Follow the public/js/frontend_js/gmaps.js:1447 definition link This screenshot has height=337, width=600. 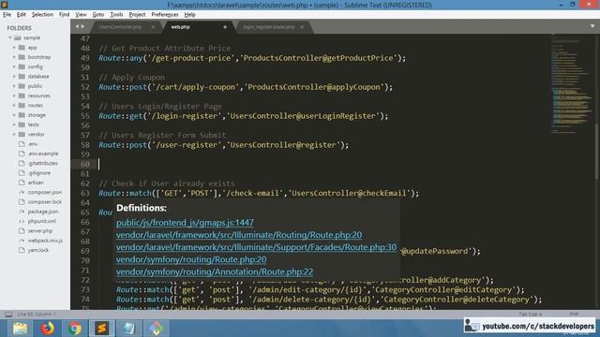185,223
